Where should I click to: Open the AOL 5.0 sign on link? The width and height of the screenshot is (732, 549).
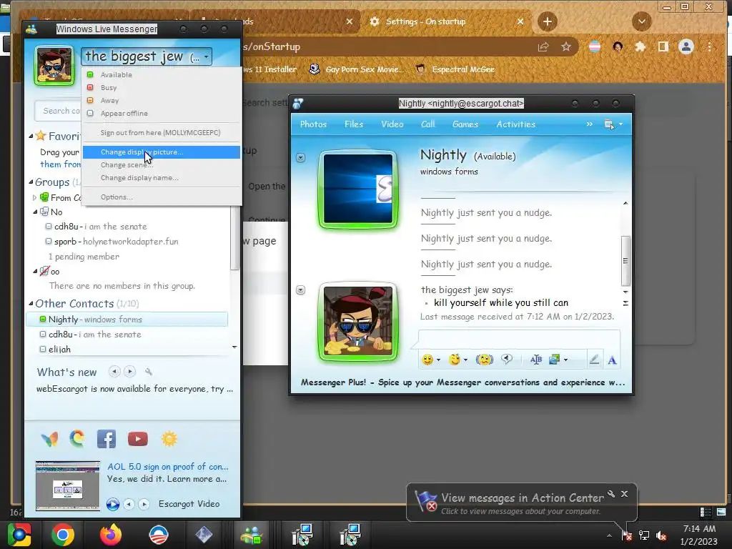[x=168, y=466]
